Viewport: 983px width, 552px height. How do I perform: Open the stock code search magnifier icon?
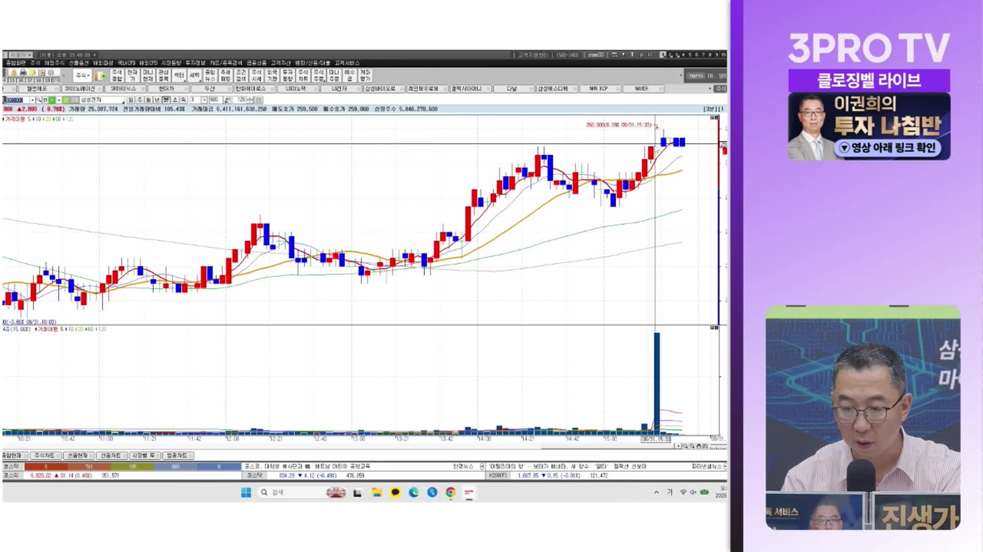coord(39,100)
